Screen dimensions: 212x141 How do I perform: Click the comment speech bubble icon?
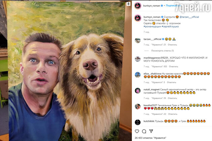144,131
